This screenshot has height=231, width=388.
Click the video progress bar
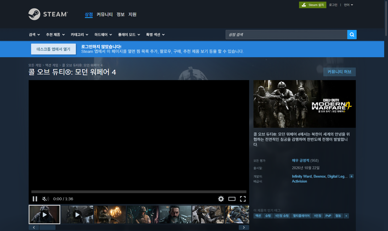[x=139, y=192]
